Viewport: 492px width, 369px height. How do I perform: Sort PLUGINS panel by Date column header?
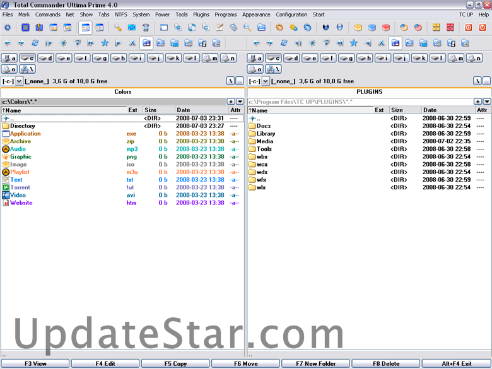tap(448, 110)
